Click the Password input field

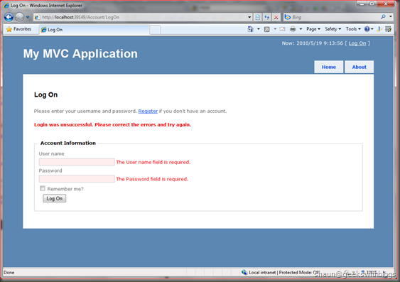click(x=77, y=179)
